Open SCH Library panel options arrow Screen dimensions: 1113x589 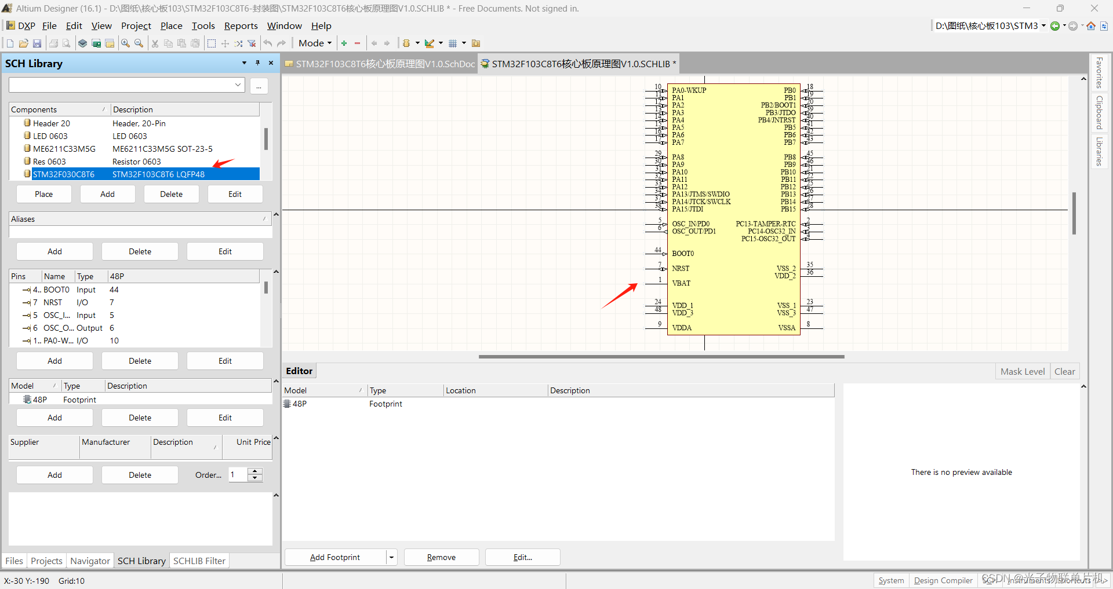(x=244, y=63)
